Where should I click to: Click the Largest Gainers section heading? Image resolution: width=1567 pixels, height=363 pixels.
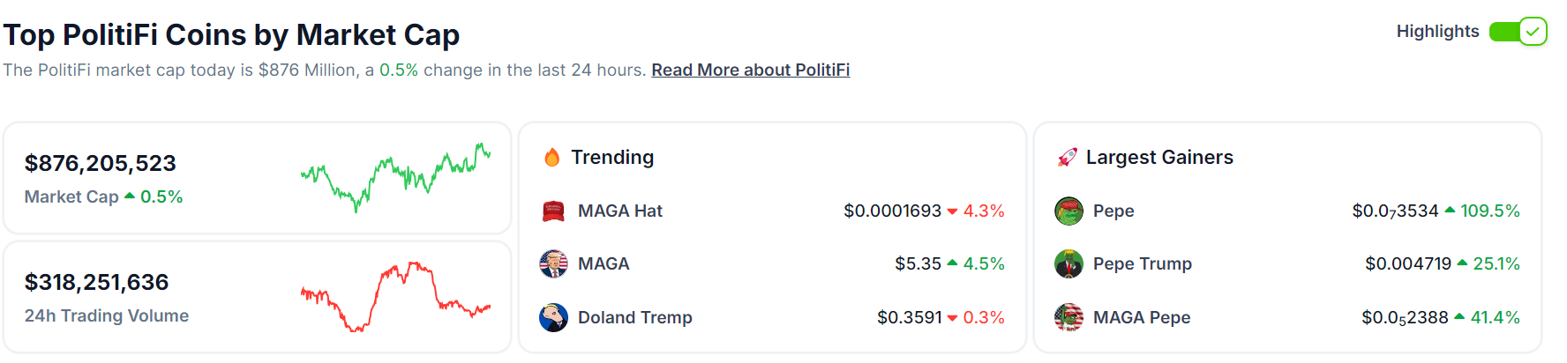pyautogui.click(x=1159, y=157)
